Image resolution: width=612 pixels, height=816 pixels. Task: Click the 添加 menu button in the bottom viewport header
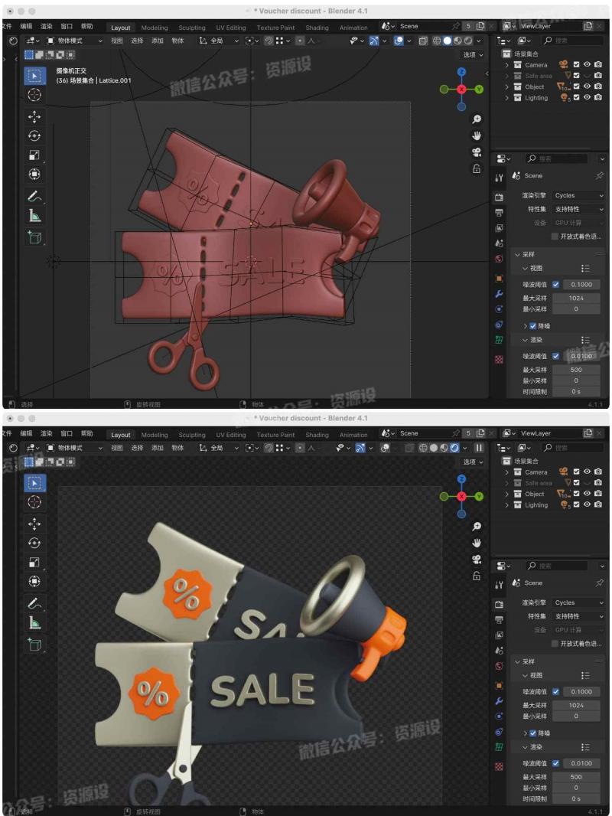(x=158, y=448)
